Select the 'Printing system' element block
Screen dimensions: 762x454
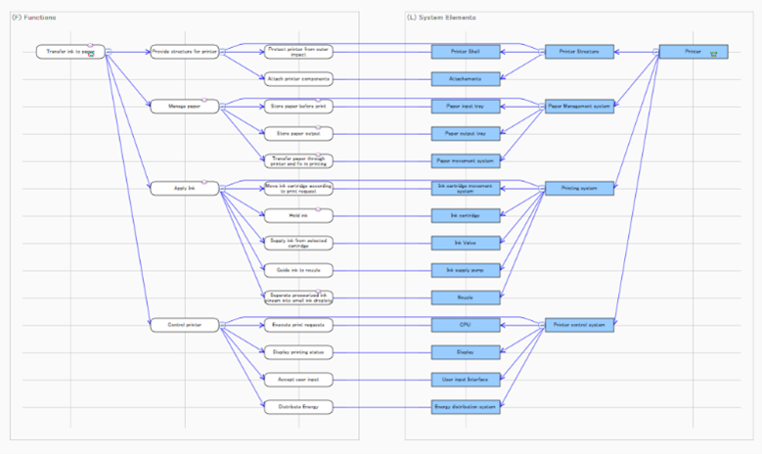pos(579,188)
